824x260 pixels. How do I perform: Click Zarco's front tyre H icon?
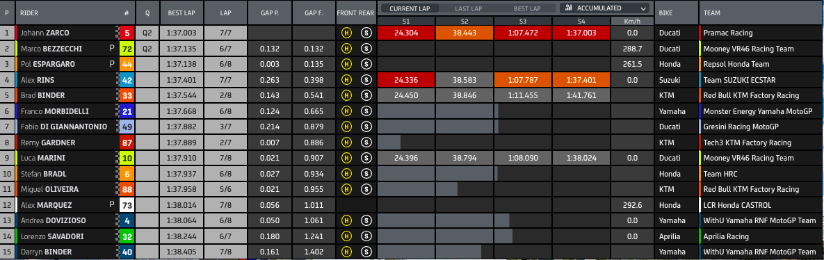pos(346,33)
